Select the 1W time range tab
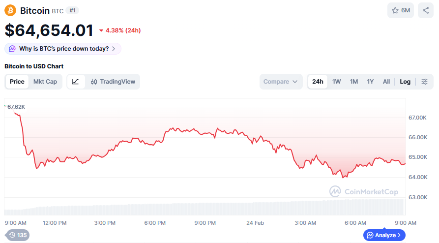 (337, 82)
